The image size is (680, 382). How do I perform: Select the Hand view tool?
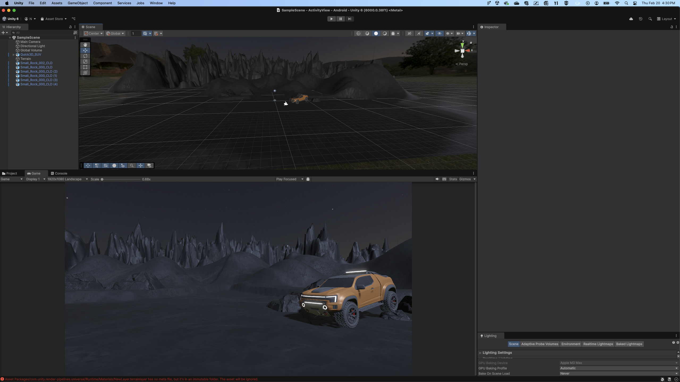85,45
